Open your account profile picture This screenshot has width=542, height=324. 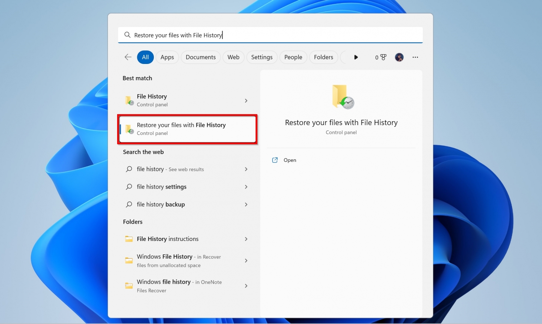(399, 57)
